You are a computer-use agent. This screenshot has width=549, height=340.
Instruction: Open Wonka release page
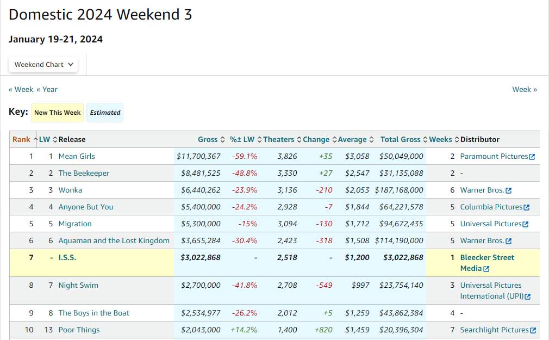[x=70, y=190]
